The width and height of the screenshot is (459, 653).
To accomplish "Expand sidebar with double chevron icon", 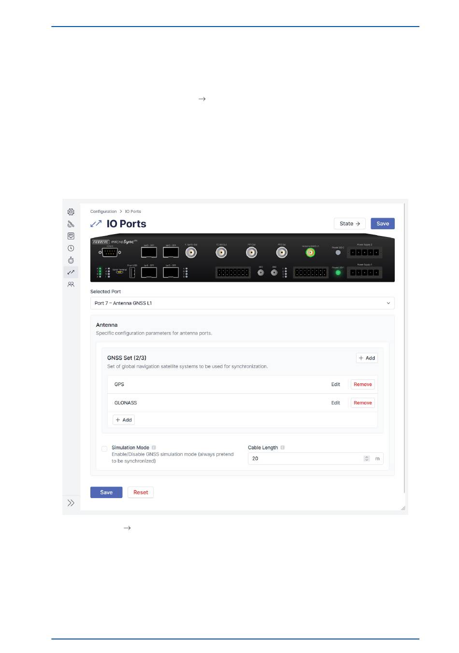I will click(71, 503).
